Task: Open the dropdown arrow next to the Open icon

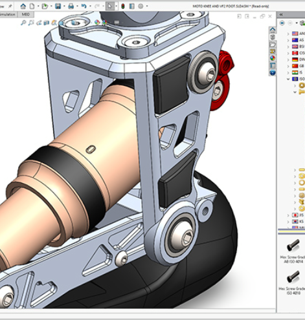Action: point(51,6)
